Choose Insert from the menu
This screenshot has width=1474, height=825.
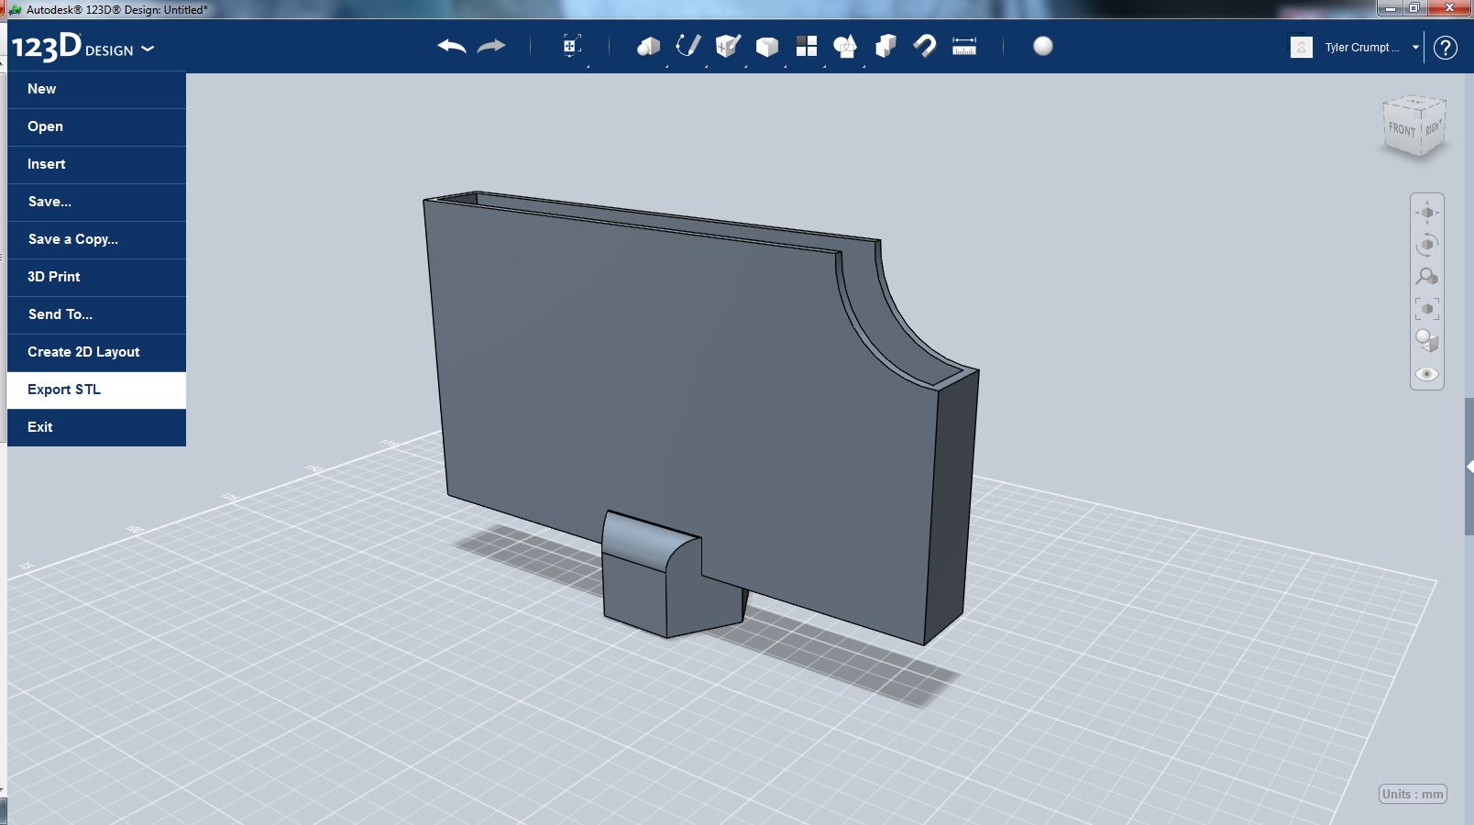tap(96, 165)
